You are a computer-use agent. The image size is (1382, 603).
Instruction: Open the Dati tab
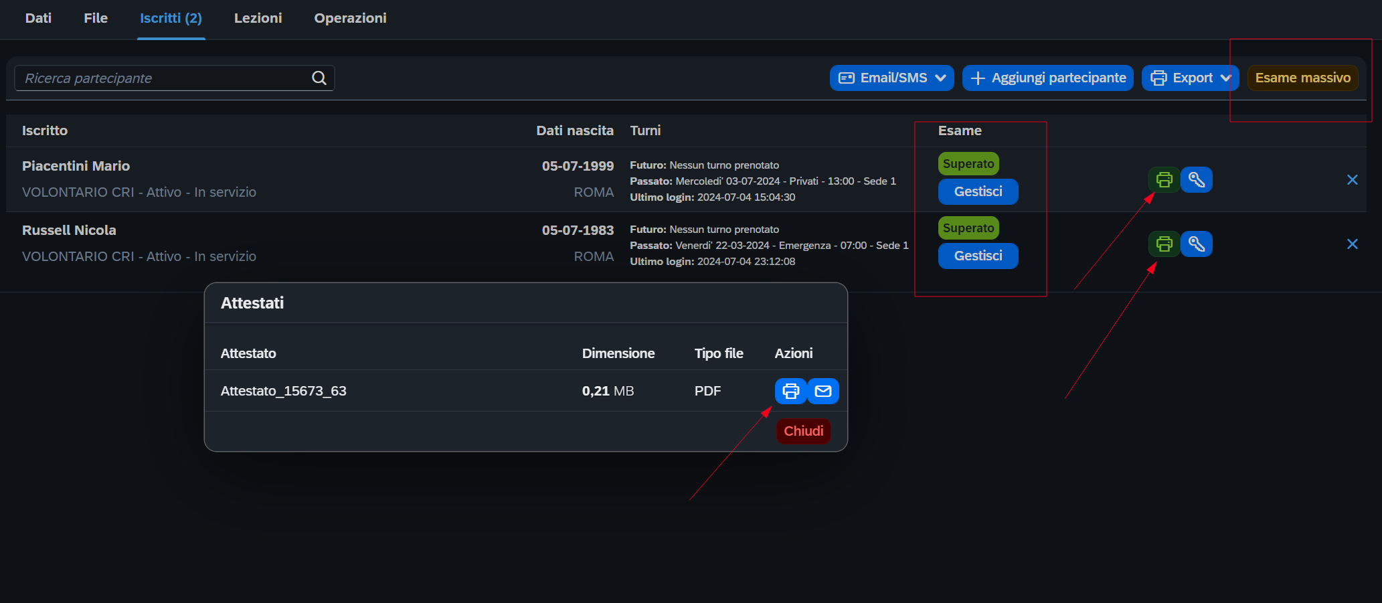(x=38, y=18)
